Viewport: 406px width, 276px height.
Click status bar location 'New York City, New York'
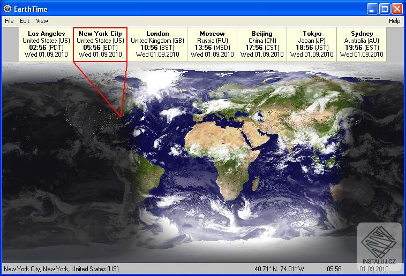point(62,269)
